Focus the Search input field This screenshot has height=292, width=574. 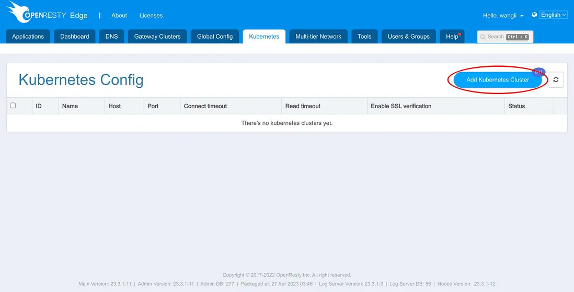505,37
